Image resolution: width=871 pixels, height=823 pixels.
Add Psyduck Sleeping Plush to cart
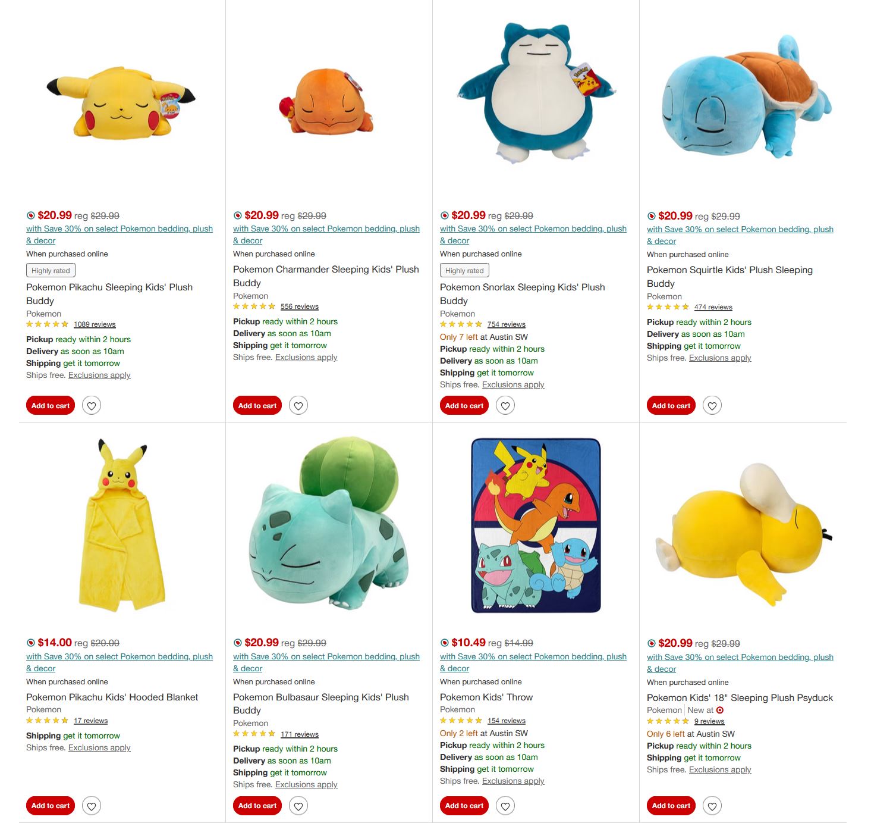tap(671, 806)
